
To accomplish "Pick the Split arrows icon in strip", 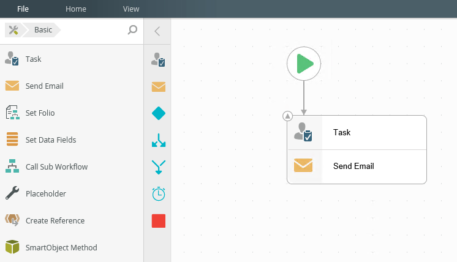I will 159,140.
